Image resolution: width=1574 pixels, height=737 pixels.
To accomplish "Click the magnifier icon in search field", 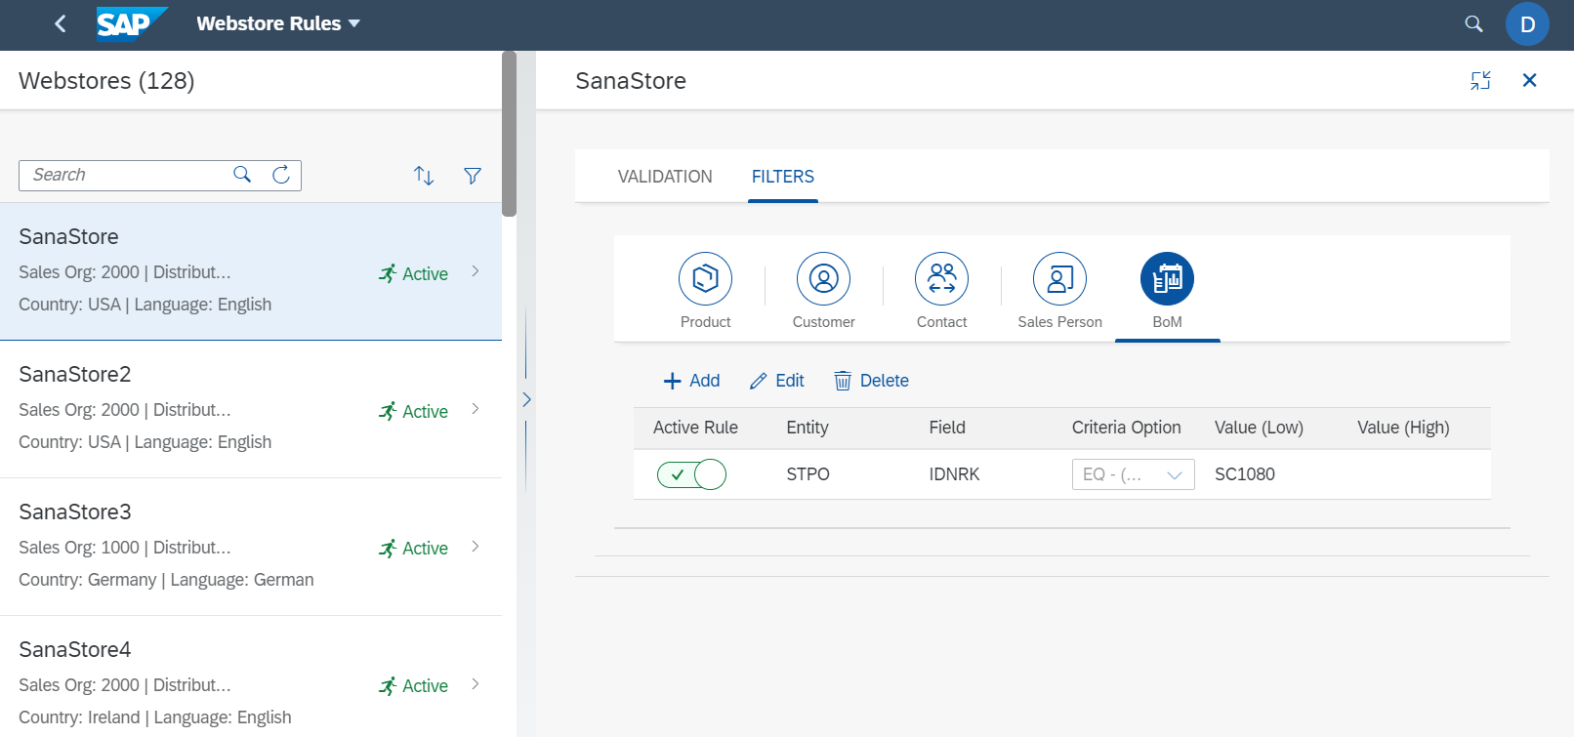I will 242,175.
